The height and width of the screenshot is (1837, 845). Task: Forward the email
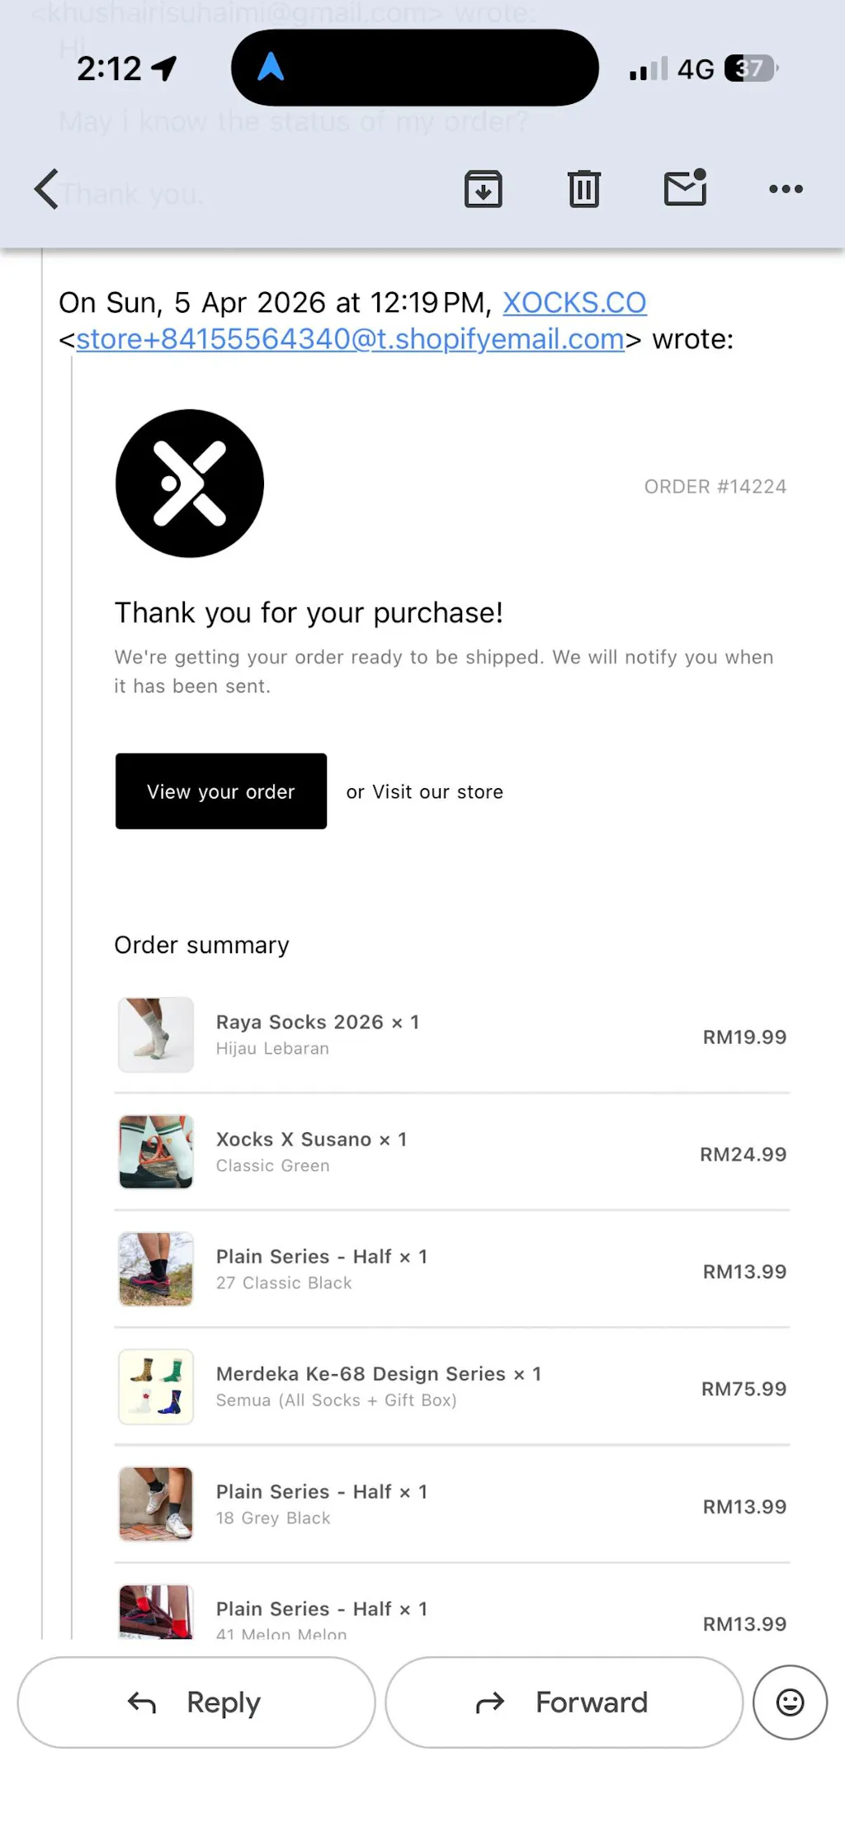[x=564, y=1702]
